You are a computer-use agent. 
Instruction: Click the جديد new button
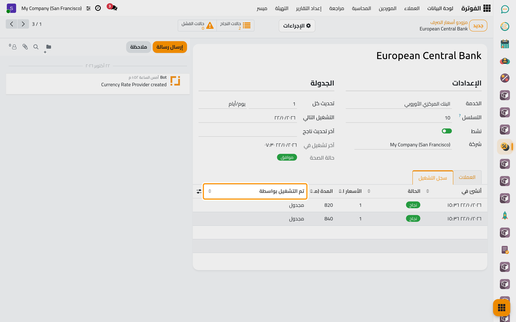coord(478,26)
